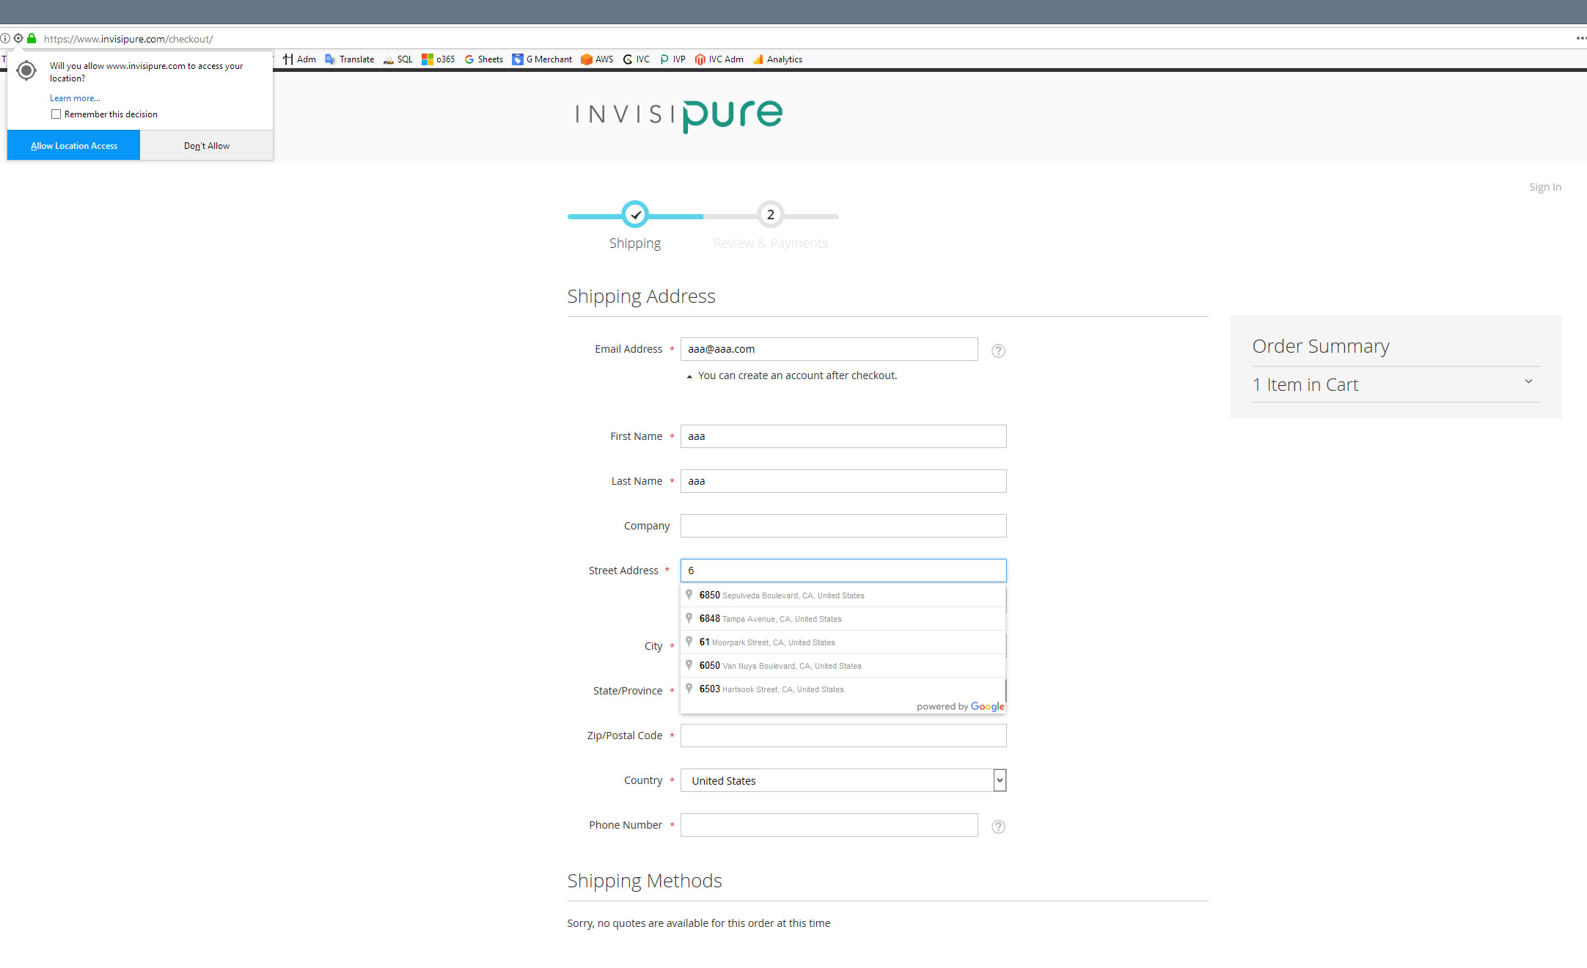The width and height of the screenshot is (1587, 968).
Task: Open the AWS bookmark
Action: pos(596,59)
